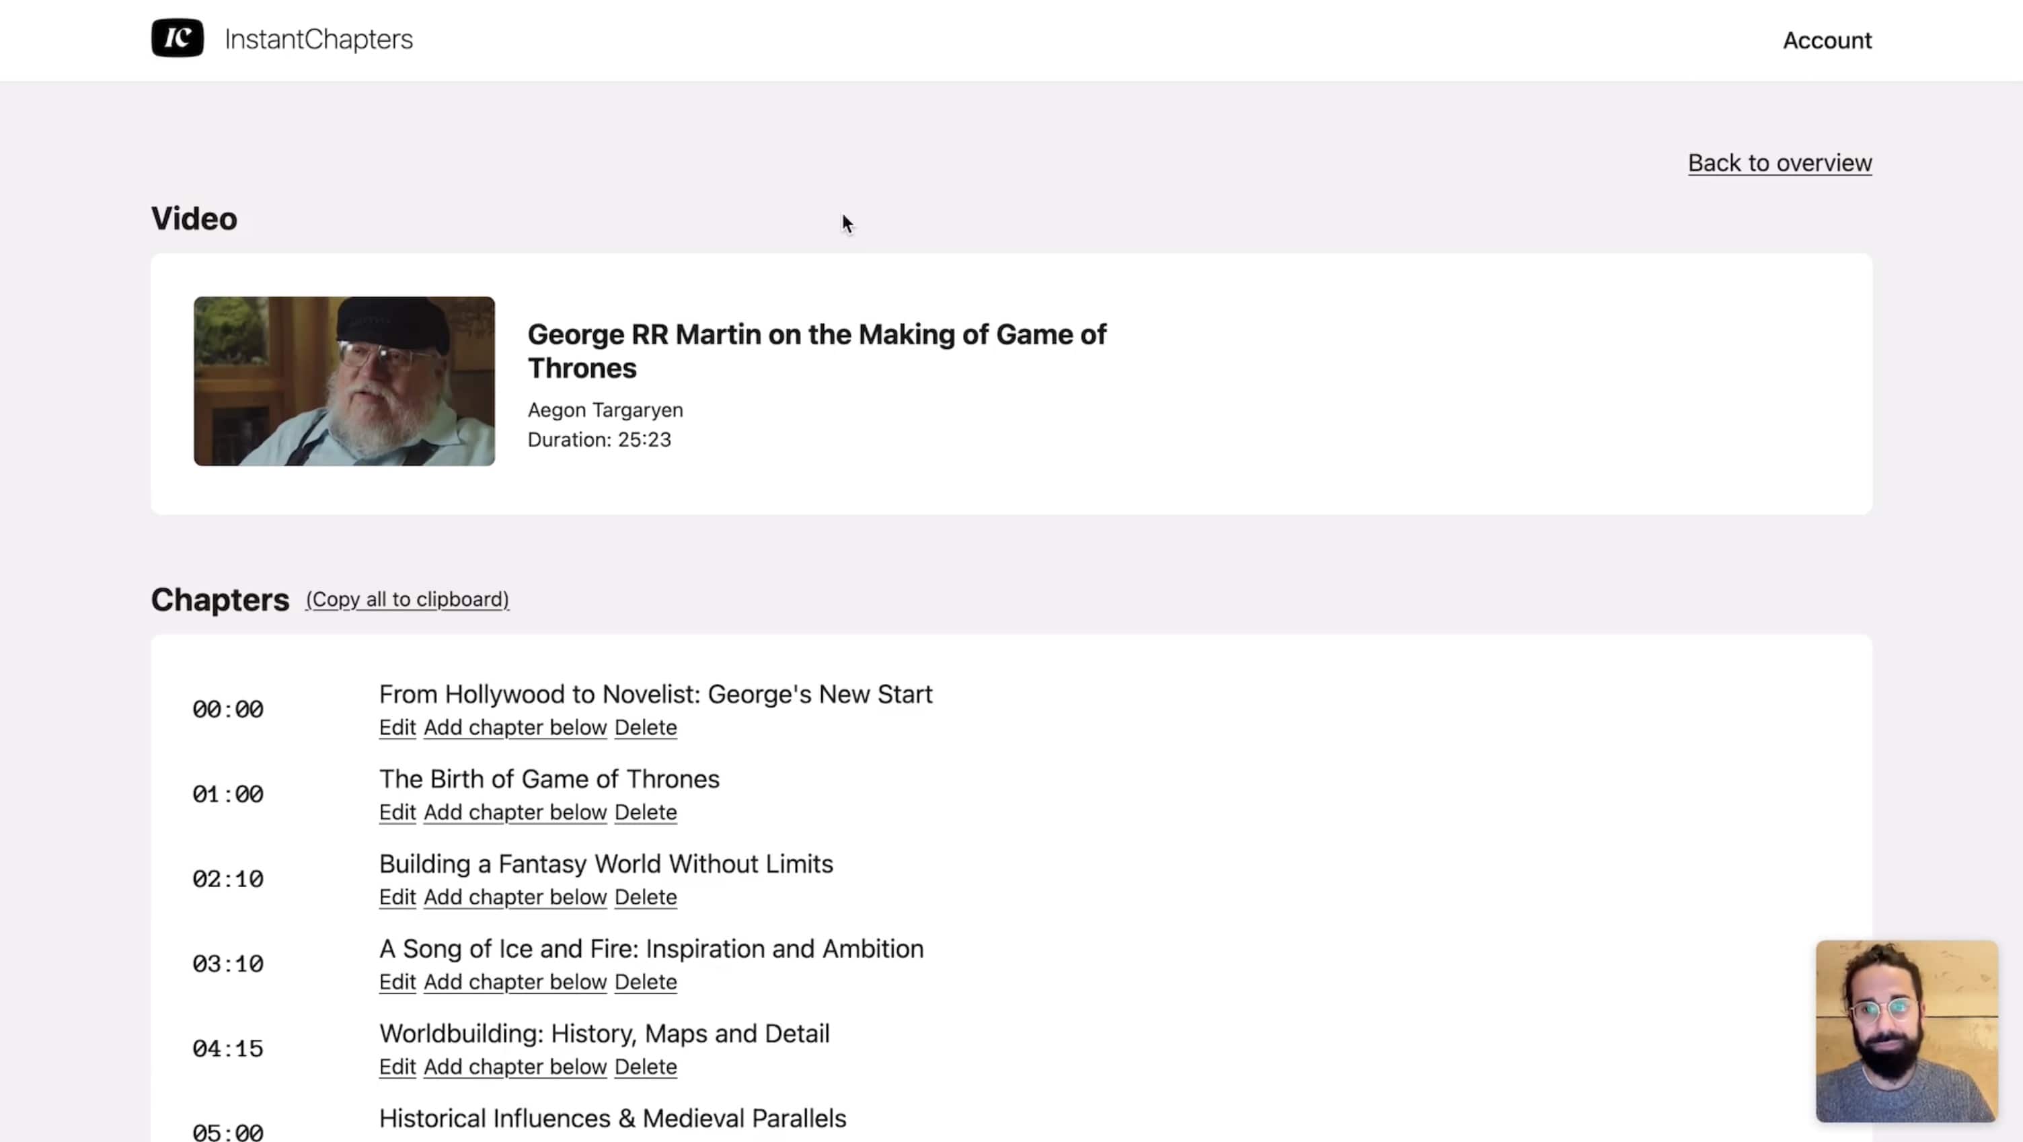This screenshot has width=2023, height=1142.
Task: Edit the 'From Hollywood to Novelist' chapter
Action: (397, 727)
